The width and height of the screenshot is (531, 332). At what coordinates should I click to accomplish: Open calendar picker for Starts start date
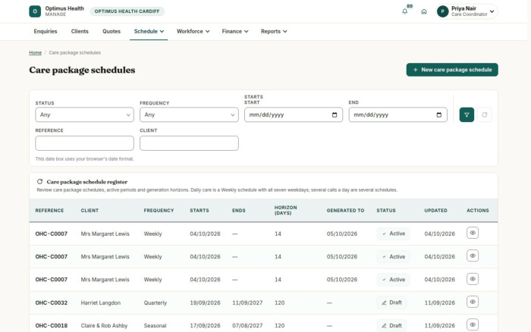tap(335, 114)
